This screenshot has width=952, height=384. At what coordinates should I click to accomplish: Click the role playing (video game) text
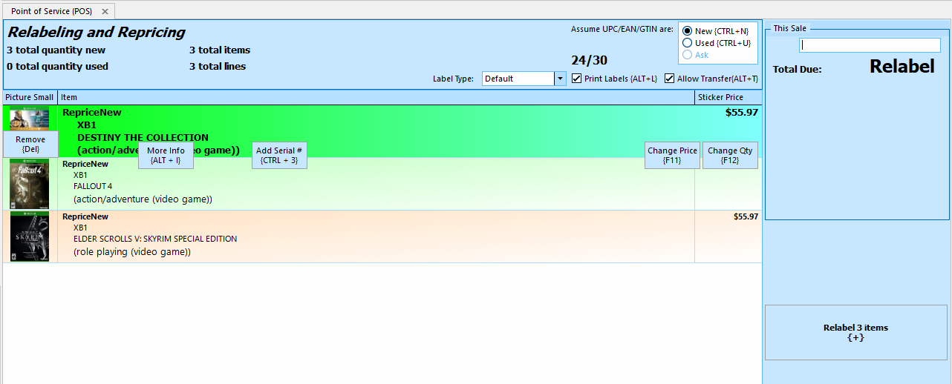tap(132, 252)
